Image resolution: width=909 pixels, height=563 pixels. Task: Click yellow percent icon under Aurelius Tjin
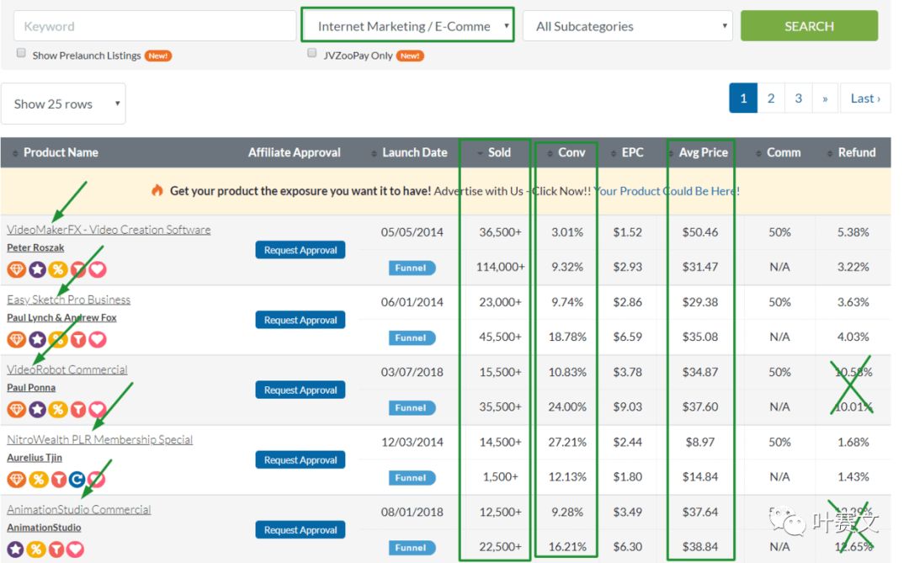[38, 480]
